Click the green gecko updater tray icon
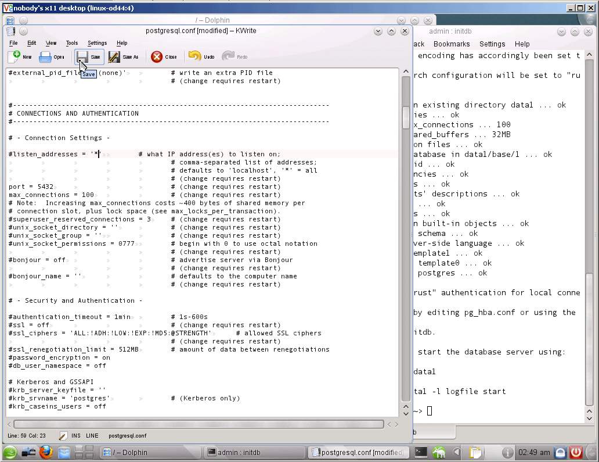The width and height of the screenshot is (599, 462). coord(439,453)
